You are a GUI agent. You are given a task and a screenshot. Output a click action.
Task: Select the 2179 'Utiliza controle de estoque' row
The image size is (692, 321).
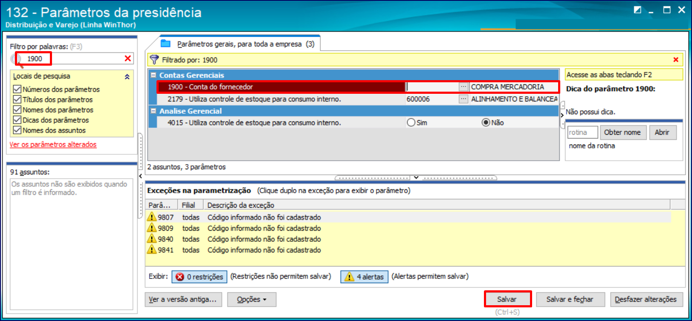pyautogui.click(x=354, y=99)
